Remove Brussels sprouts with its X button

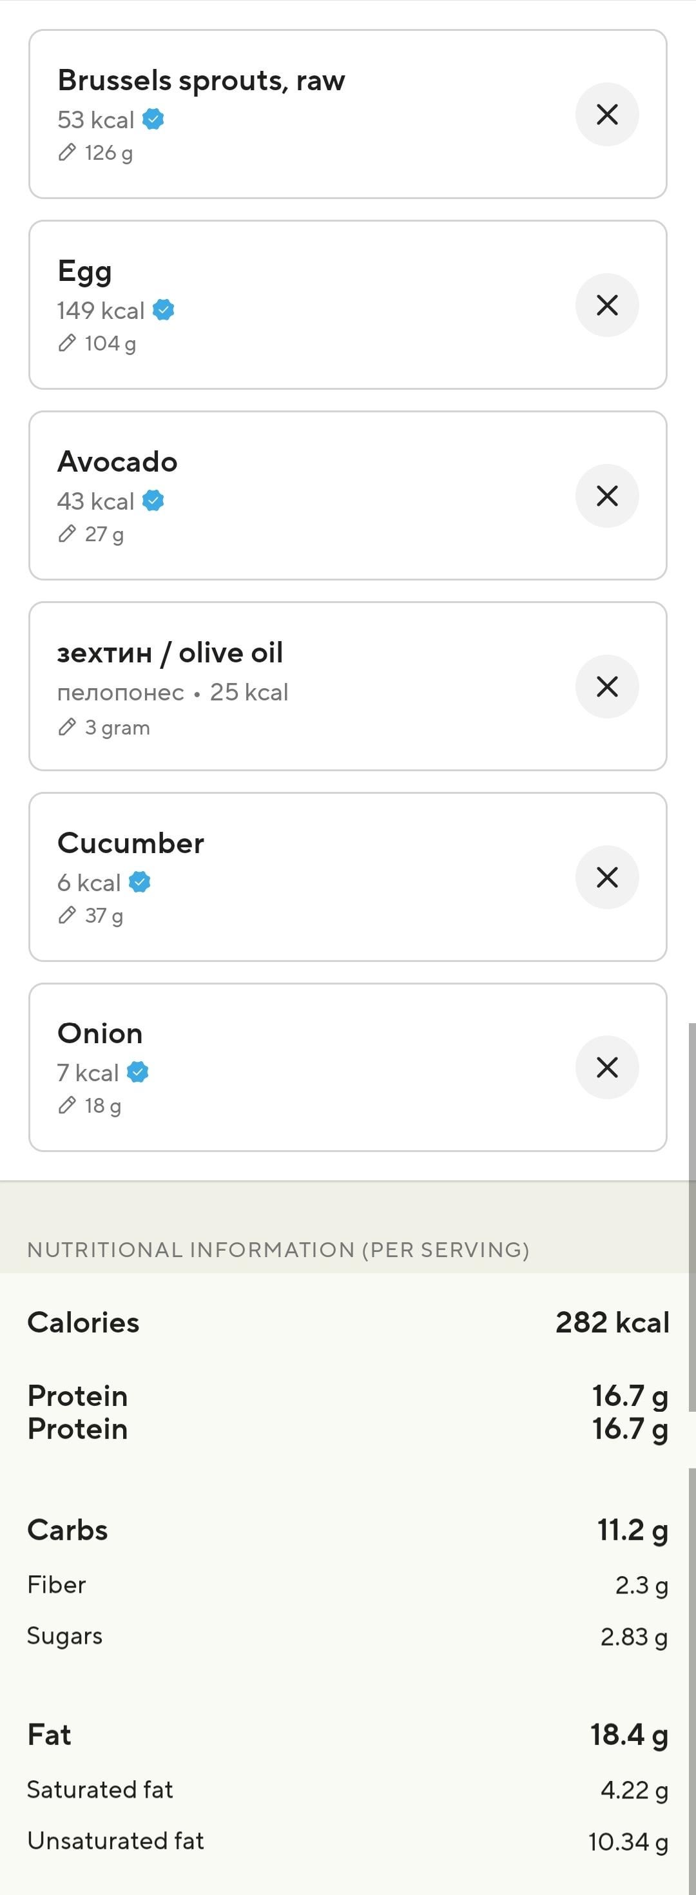606,114
